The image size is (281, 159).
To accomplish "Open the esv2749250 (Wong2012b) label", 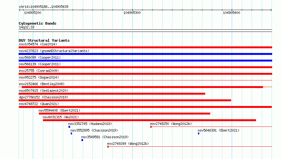I will click(171, 124).
